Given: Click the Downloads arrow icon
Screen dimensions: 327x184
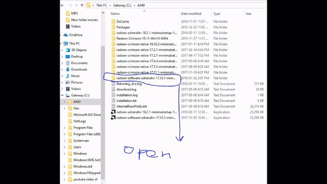Looking at the screenshot, I should tap(68, 70).
